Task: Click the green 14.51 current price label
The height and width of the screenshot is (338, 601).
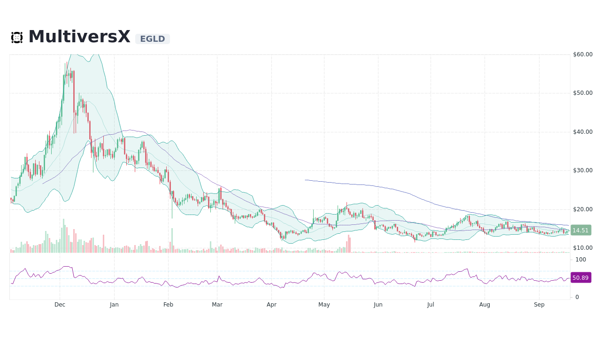Action: tap(580, 230)
